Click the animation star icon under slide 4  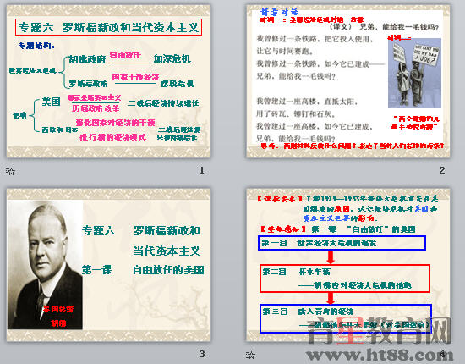tap(250, 355)
